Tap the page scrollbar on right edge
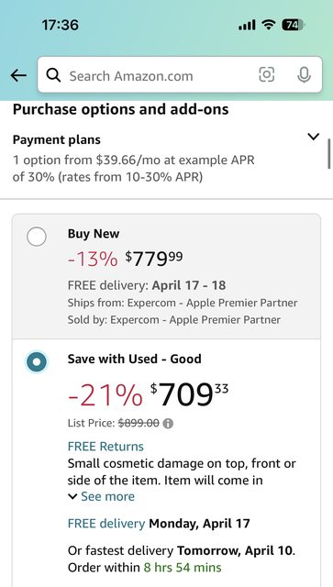333x587 pixels. (x=329, y=154)
